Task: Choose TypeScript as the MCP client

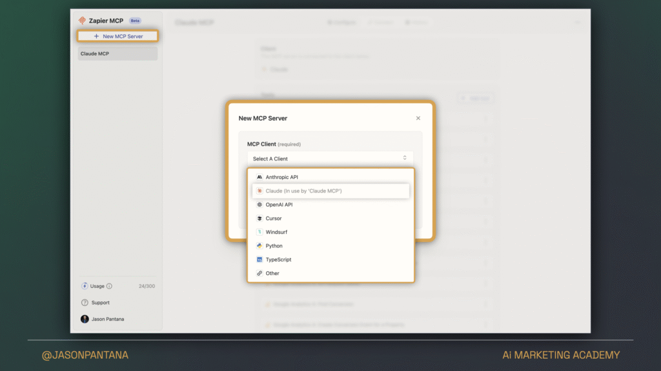Action: click(x=330, y=260)
